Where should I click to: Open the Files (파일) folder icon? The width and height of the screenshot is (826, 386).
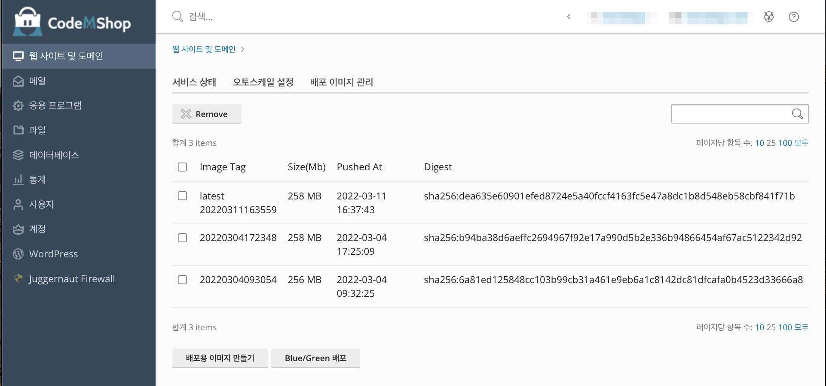coord(18,130)
